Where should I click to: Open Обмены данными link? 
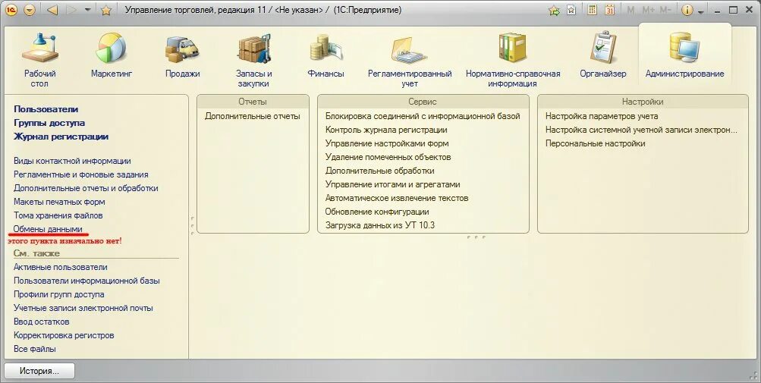[48, 228]
